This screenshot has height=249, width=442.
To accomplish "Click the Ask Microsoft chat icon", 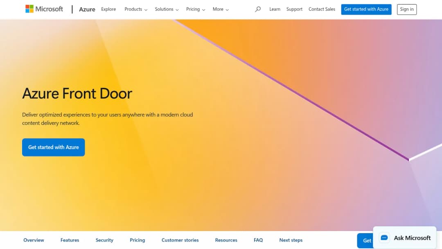I will pyautogui.click(x=384, y=238).
